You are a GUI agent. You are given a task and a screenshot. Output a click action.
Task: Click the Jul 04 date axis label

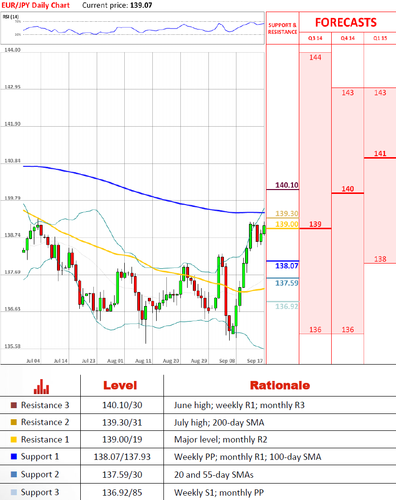(33, 361)
